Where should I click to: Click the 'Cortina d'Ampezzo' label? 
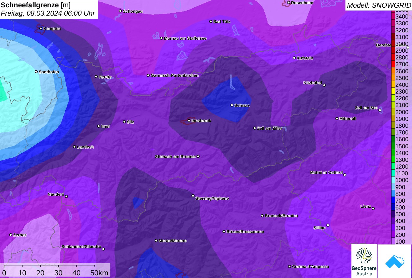tap(310, 267)
